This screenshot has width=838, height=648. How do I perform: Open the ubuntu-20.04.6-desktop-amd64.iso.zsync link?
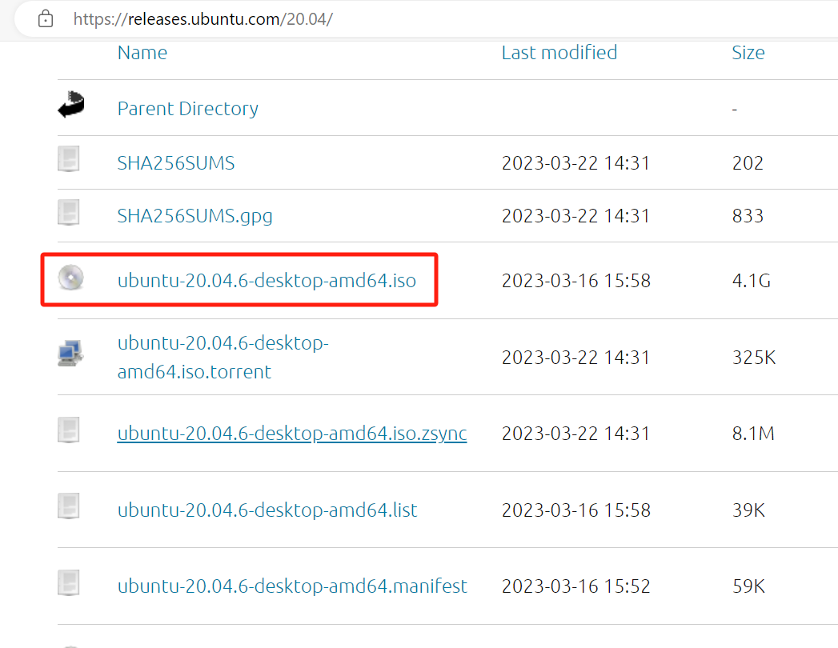pyautogui.click(x=292, y=434)
